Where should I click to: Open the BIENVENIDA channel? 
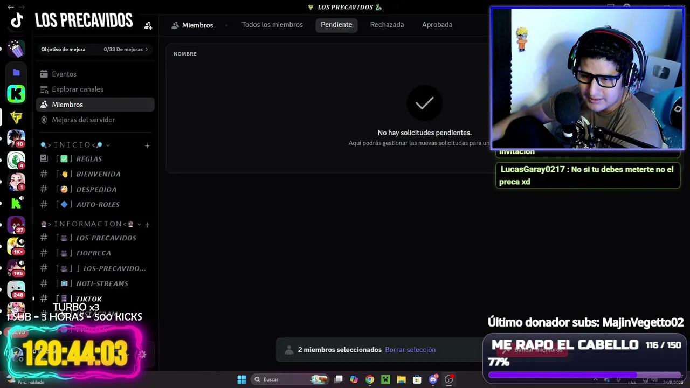point(95,174)
